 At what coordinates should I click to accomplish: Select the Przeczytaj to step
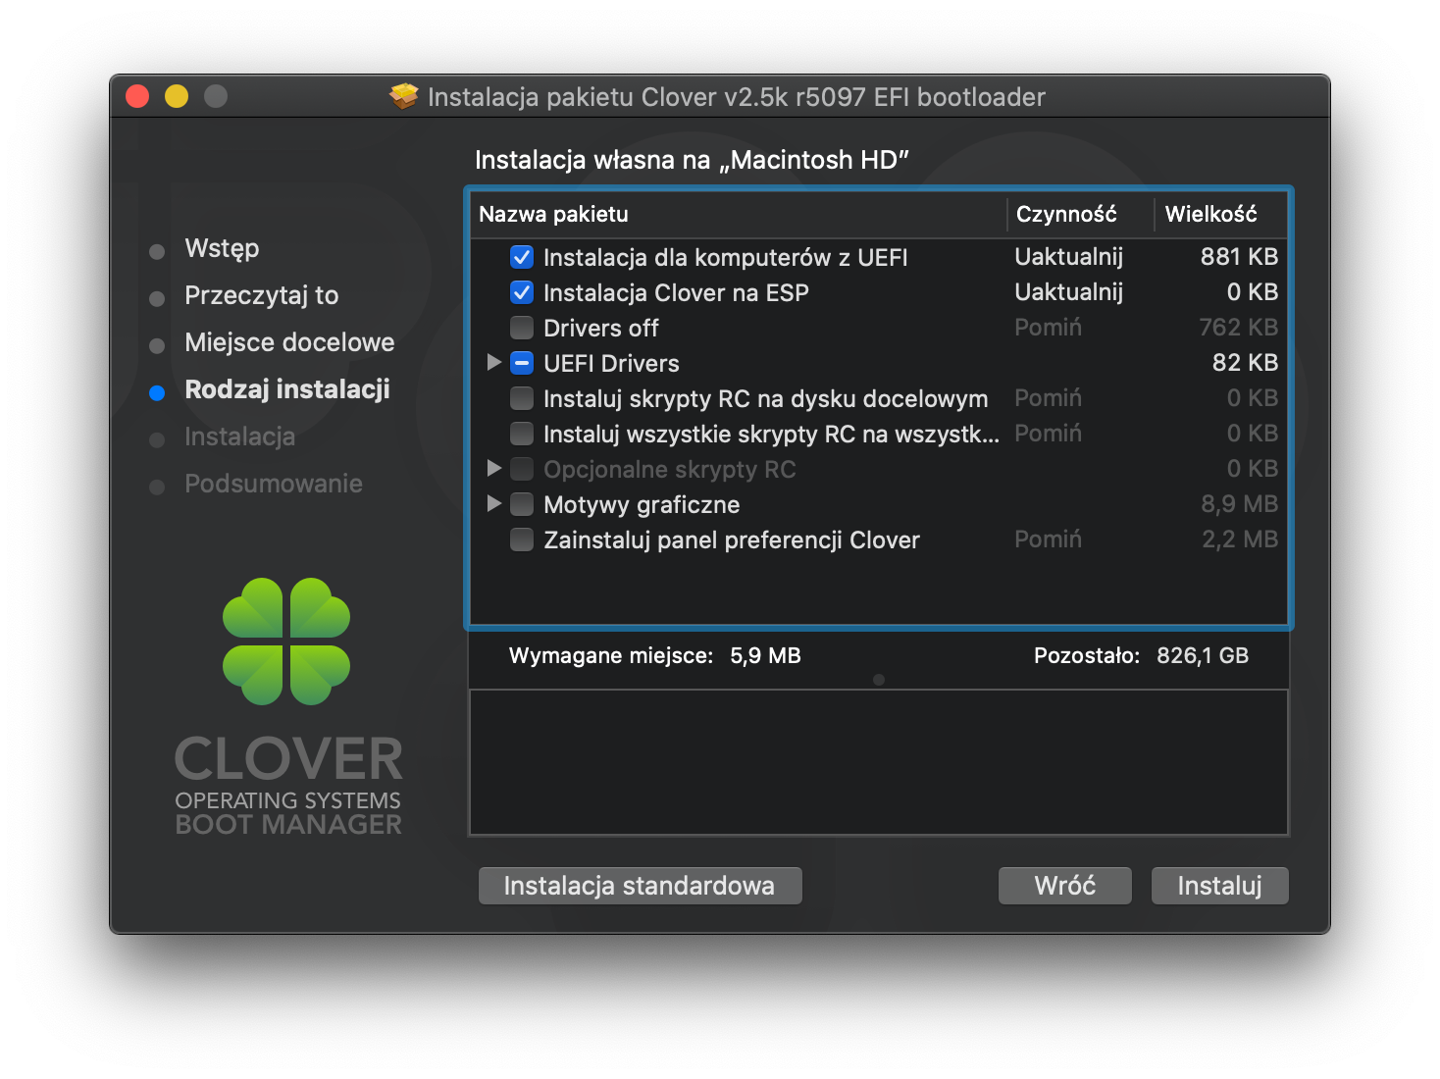point(261,295)
